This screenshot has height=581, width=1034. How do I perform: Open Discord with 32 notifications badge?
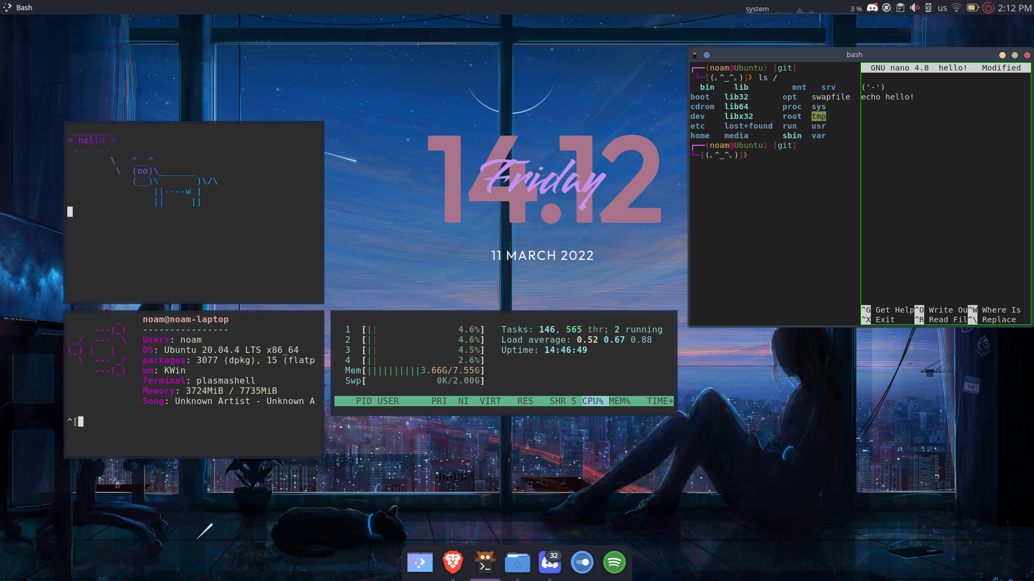tap(550, 563)
